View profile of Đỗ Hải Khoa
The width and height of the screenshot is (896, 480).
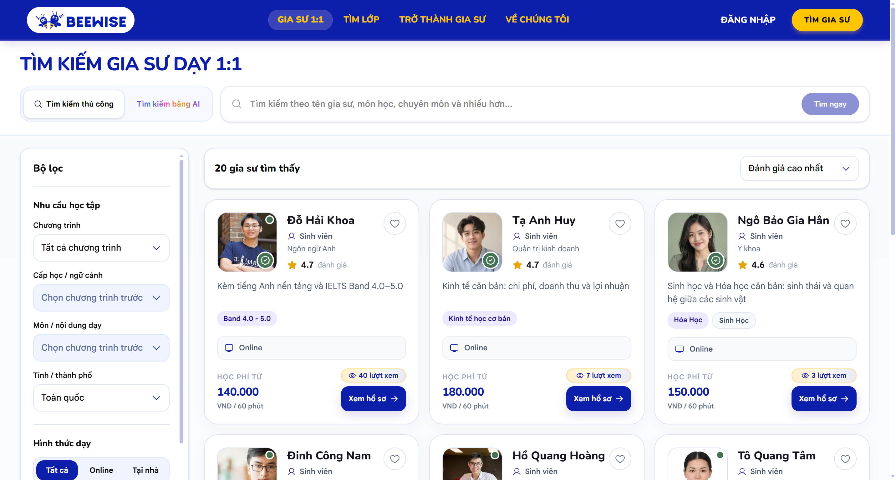pyautogui.click(x=373, y=399)
